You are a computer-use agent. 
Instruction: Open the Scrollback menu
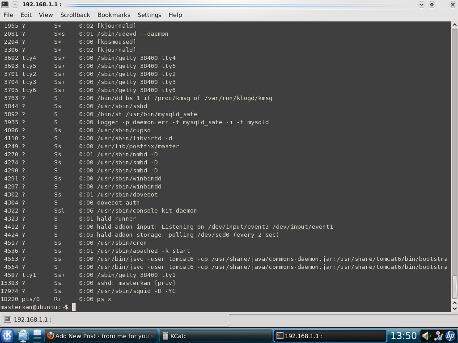[75, 15]
